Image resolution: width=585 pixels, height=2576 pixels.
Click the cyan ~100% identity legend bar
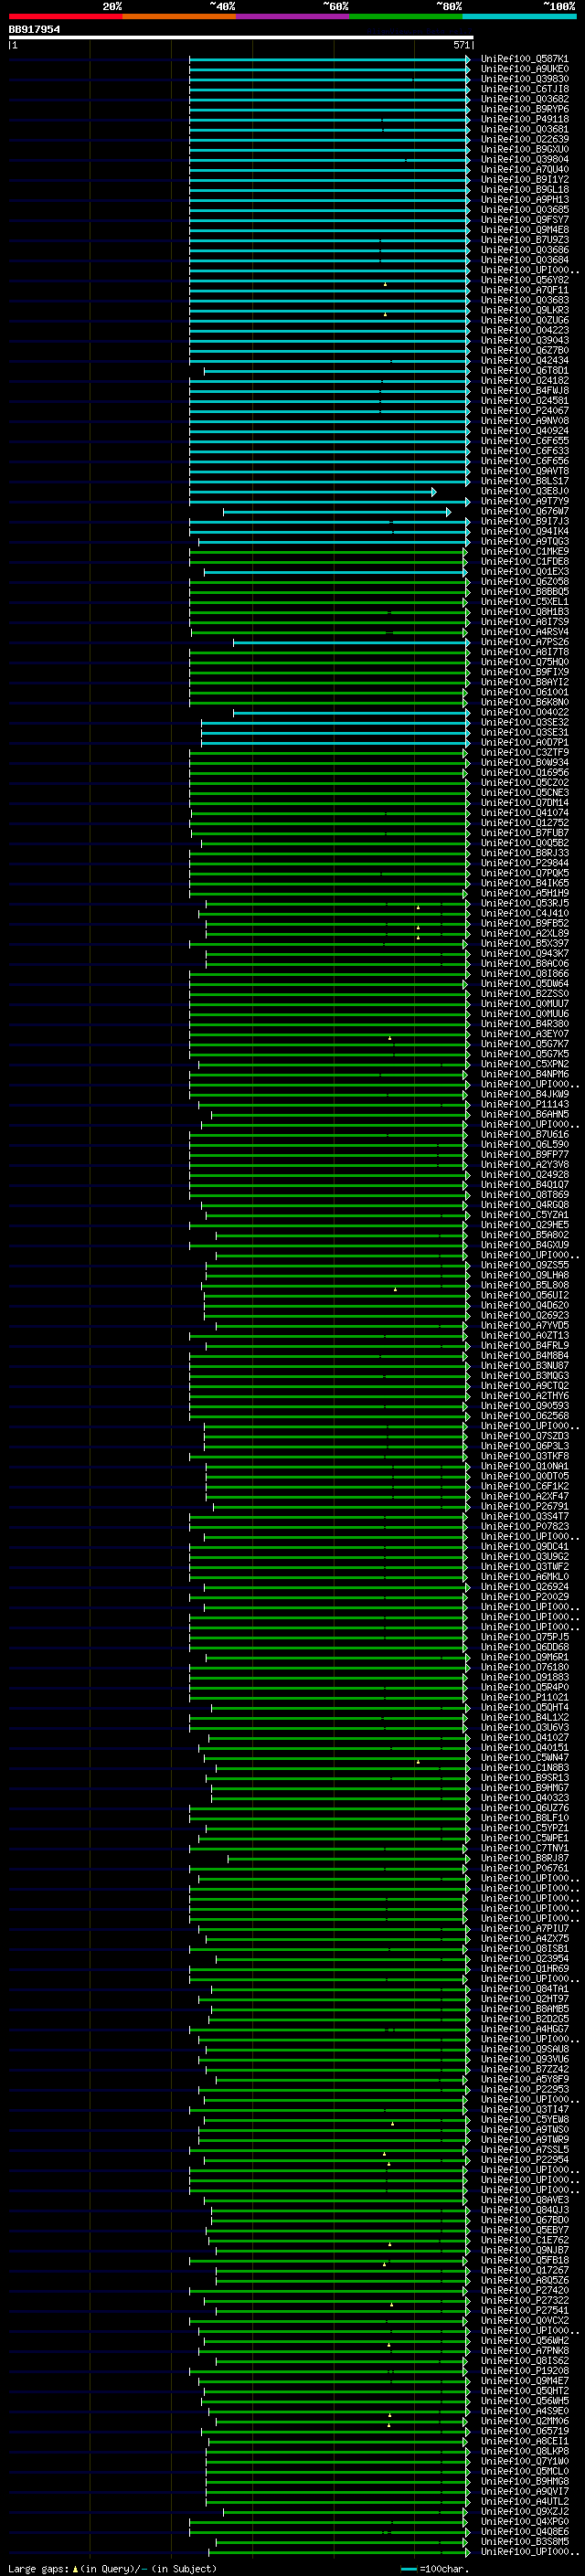click(x=519, y=16)
